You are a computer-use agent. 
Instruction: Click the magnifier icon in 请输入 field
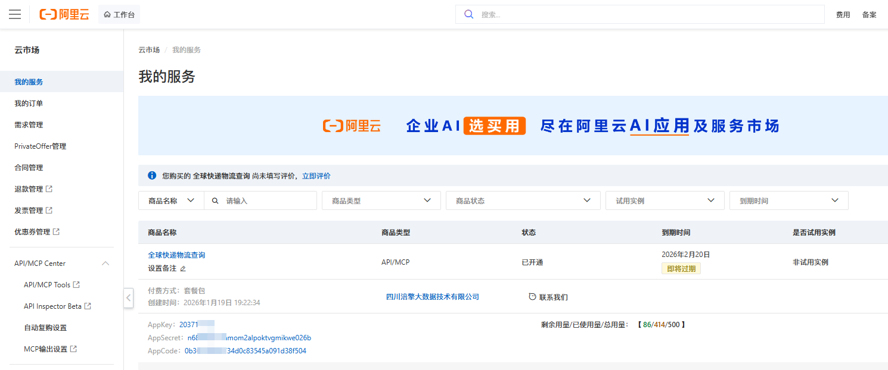215,201
